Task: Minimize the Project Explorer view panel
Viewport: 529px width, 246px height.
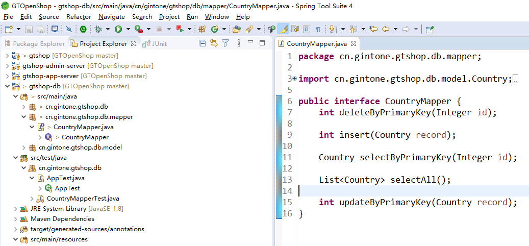Action: tap(250, 42)
